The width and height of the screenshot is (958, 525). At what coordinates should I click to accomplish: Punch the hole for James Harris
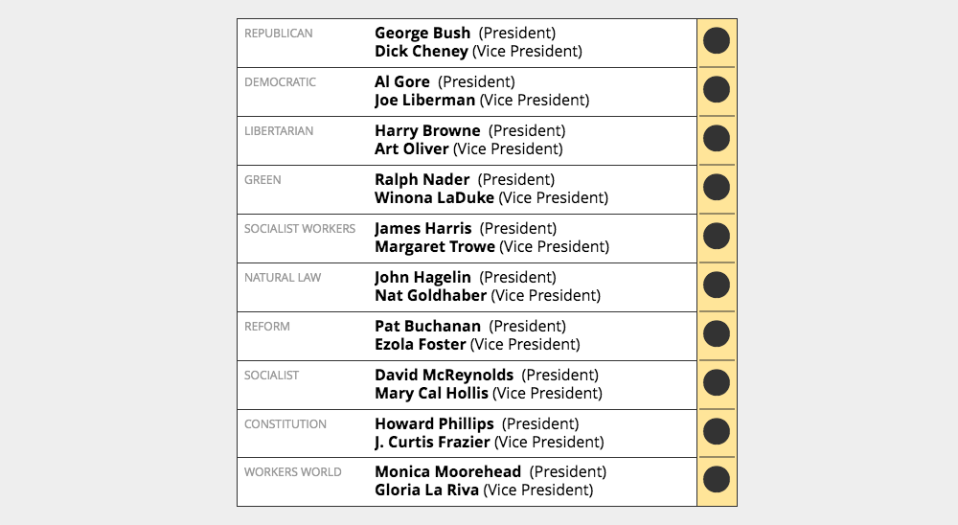717,236
